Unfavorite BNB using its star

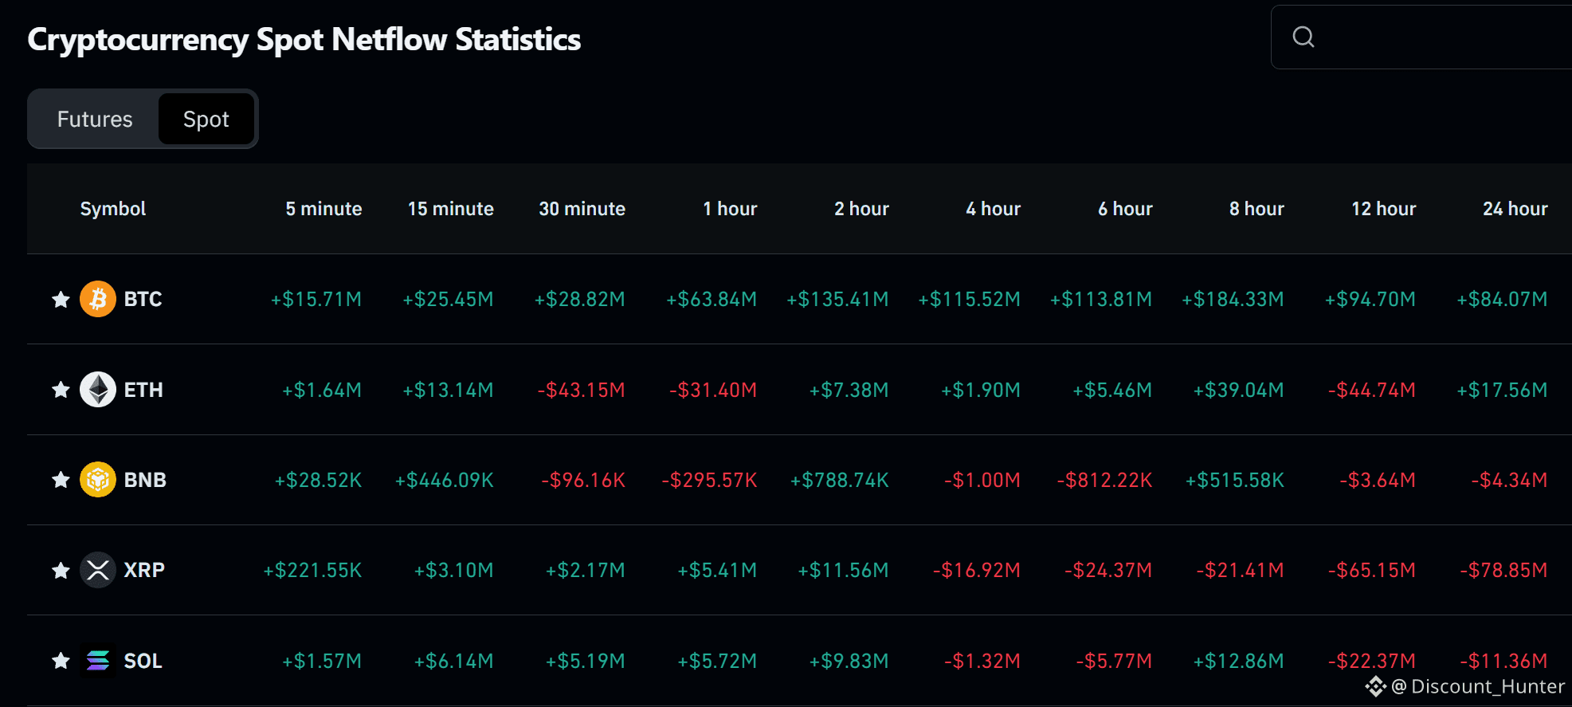coord(61,480)
